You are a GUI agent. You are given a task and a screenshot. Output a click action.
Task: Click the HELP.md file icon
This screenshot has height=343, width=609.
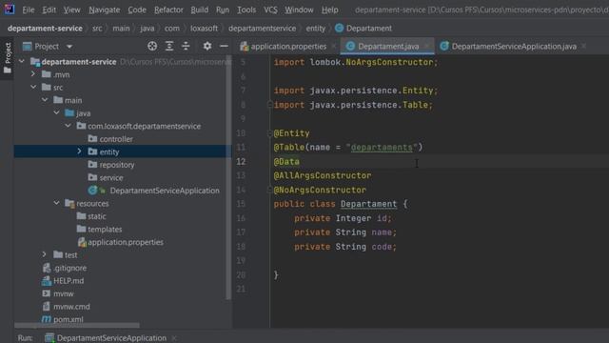tap(47, 280)
